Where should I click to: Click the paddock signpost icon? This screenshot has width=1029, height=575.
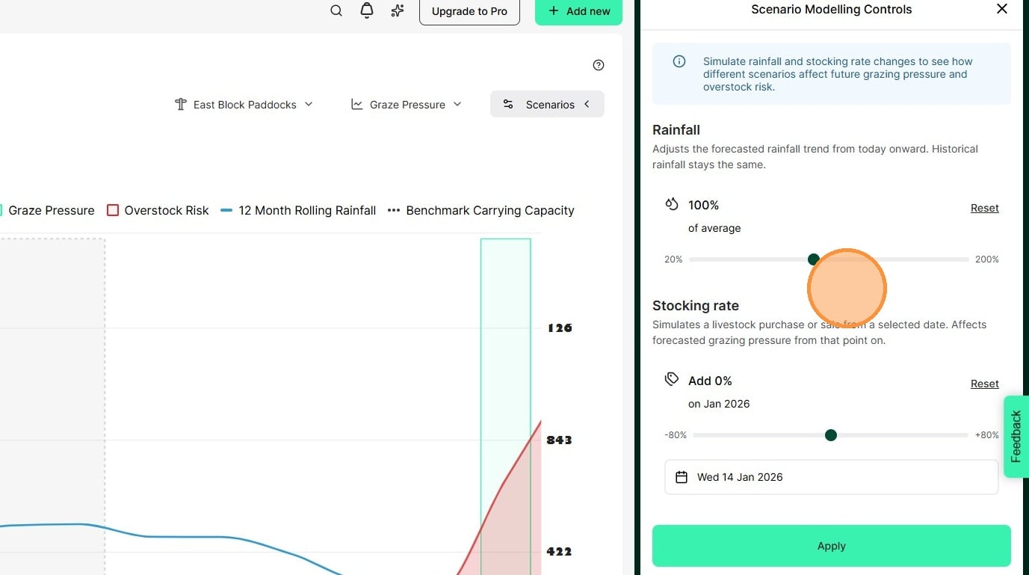(x=180, y=104)
